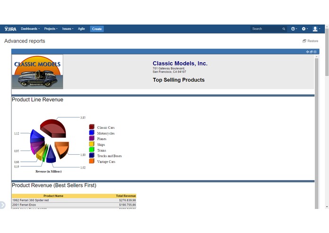The width and height of the screenshot is (329, 233).
Task: Open the help question-mark menu
Action: [294, 29]
